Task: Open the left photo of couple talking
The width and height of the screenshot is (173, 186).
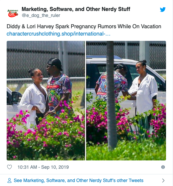Action: pyautogui.click(x=46, y=101)
